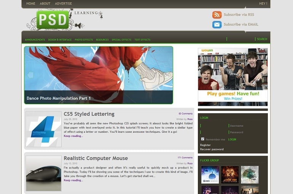Click Keep reading under CS5 Styled Lettering

pyautogui.click(x=73, y=136)
